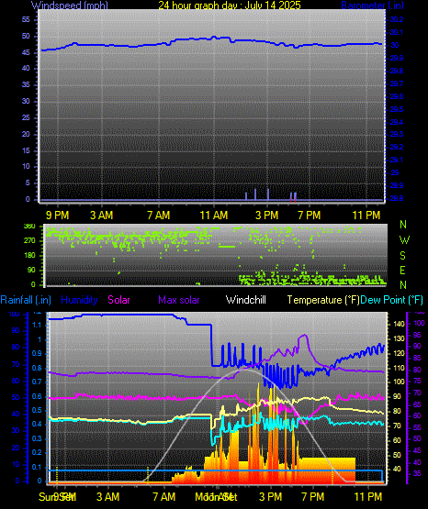Click the W compass label beside wind direction

point(404,240)
